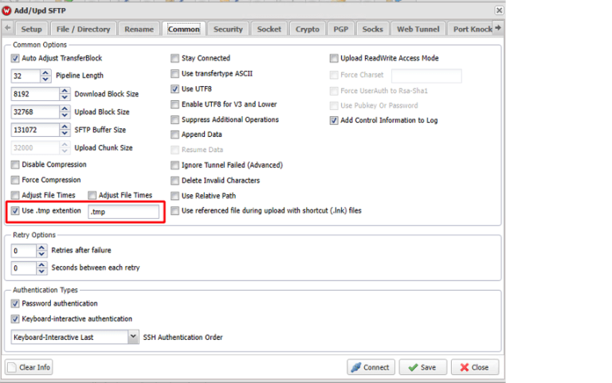
Task: Increase Download Block Size value
Action: (65, 91)
